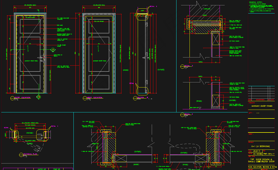Select "(OUTSIDE)" label right of Section B
This screenshot has height=170, width=278.
[x=161, y=69]
